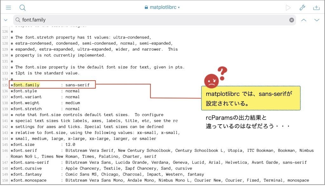Tap the lock icon beside matplotlibrc

click(x=146, y=7)
